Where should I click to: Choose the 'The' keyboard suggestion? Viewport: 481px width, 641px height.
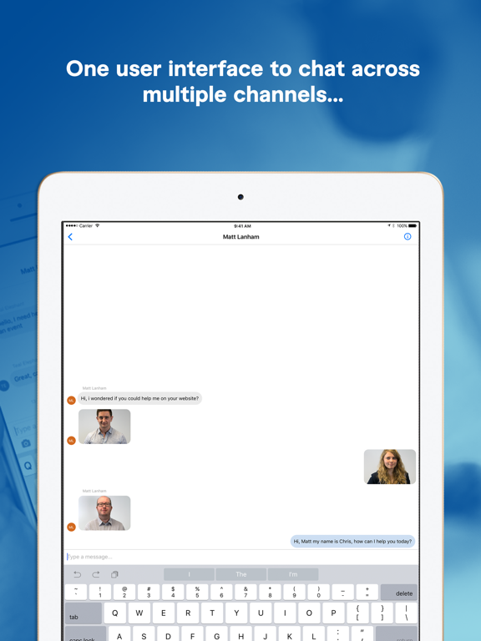(x=240, y=574)
